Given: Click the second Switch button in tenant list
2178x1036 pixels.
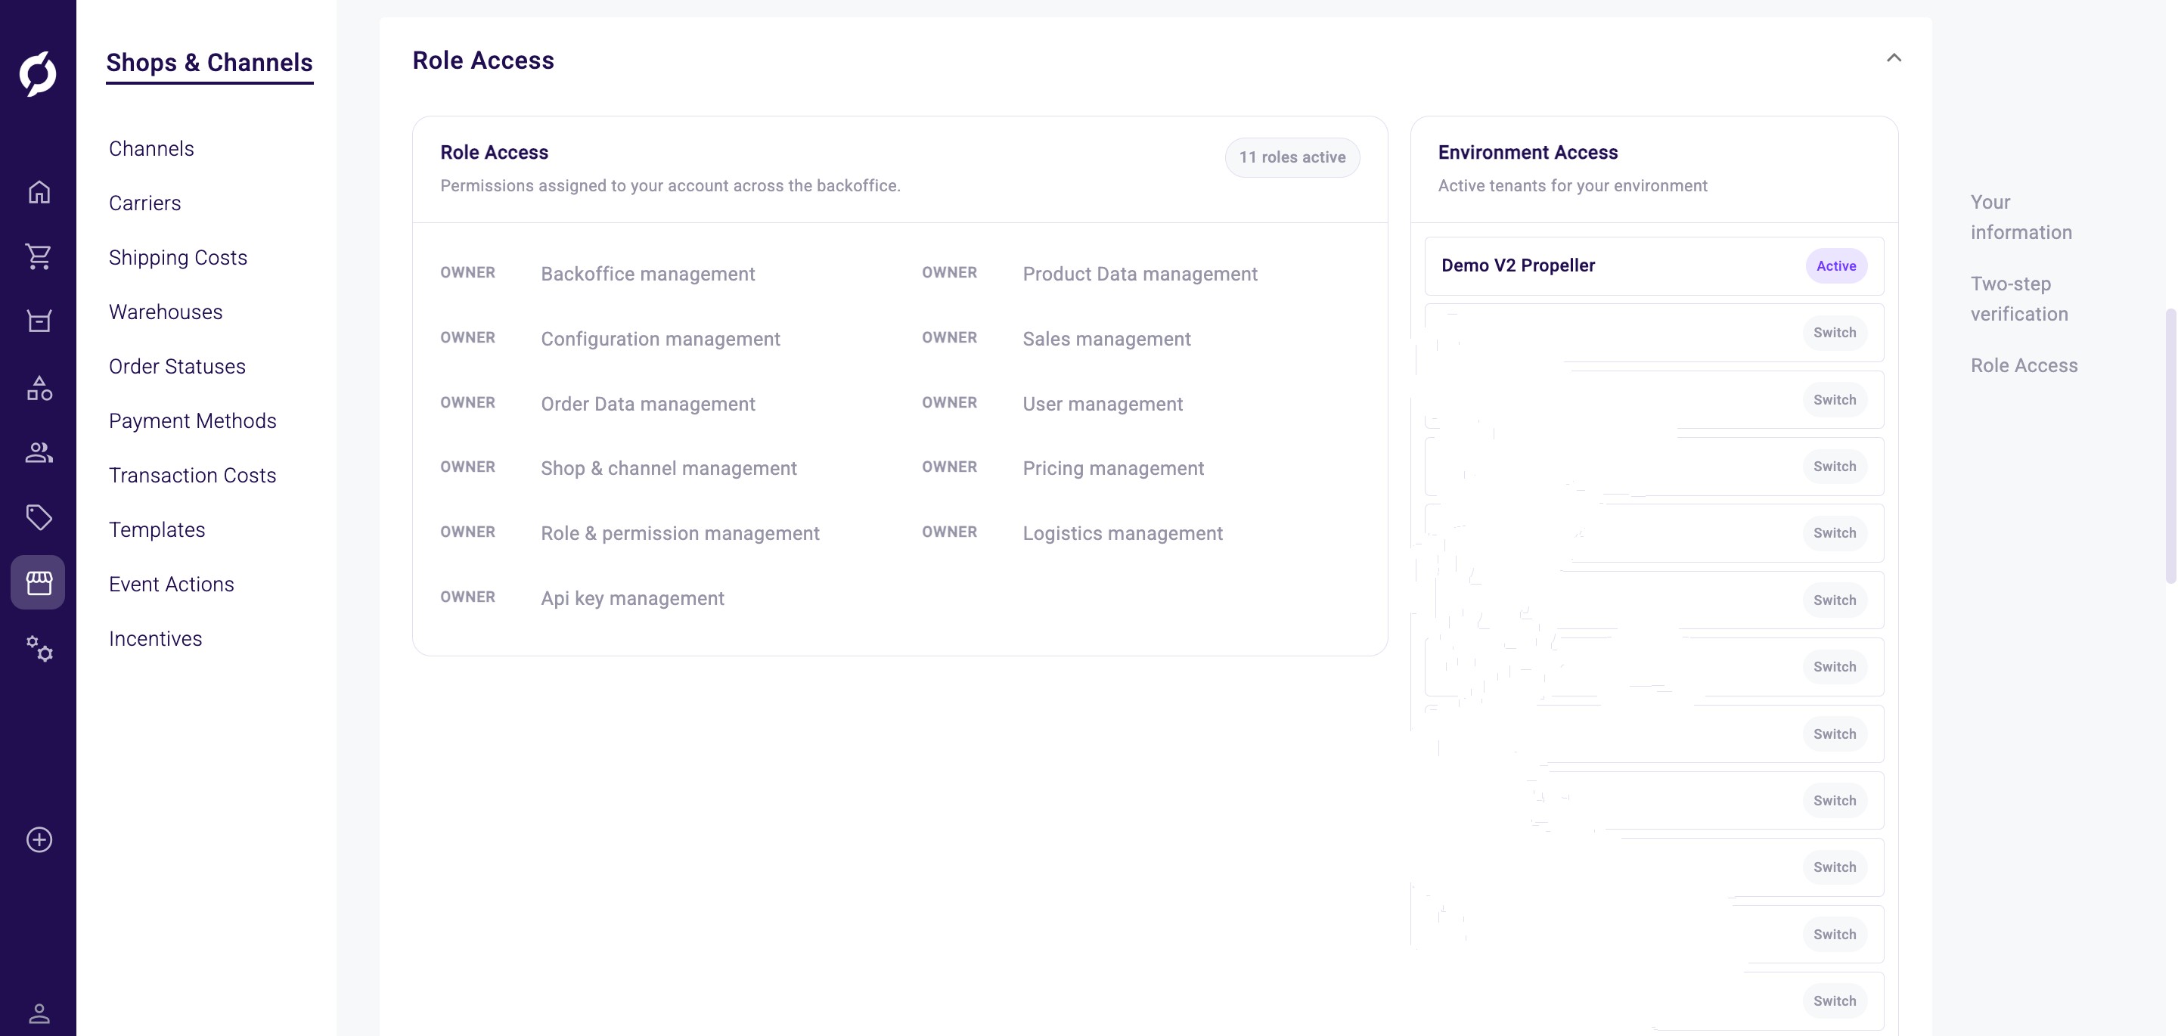Looking at the screenshot, I should click(1835, 399).
